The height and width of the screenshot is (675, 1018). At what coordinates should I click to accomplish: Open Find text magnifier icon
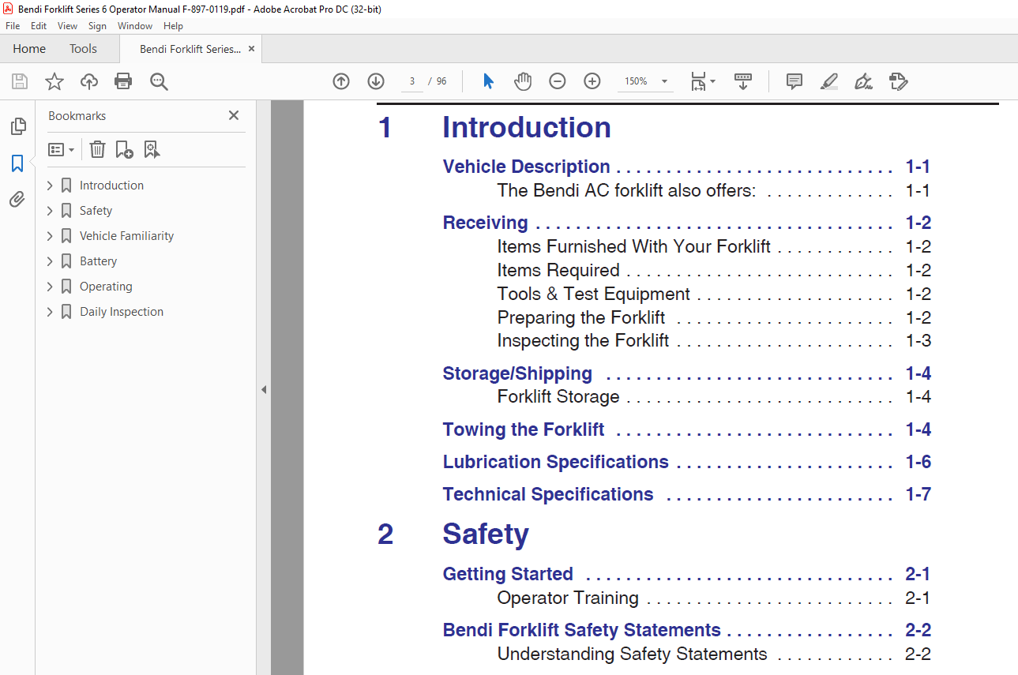160,81
